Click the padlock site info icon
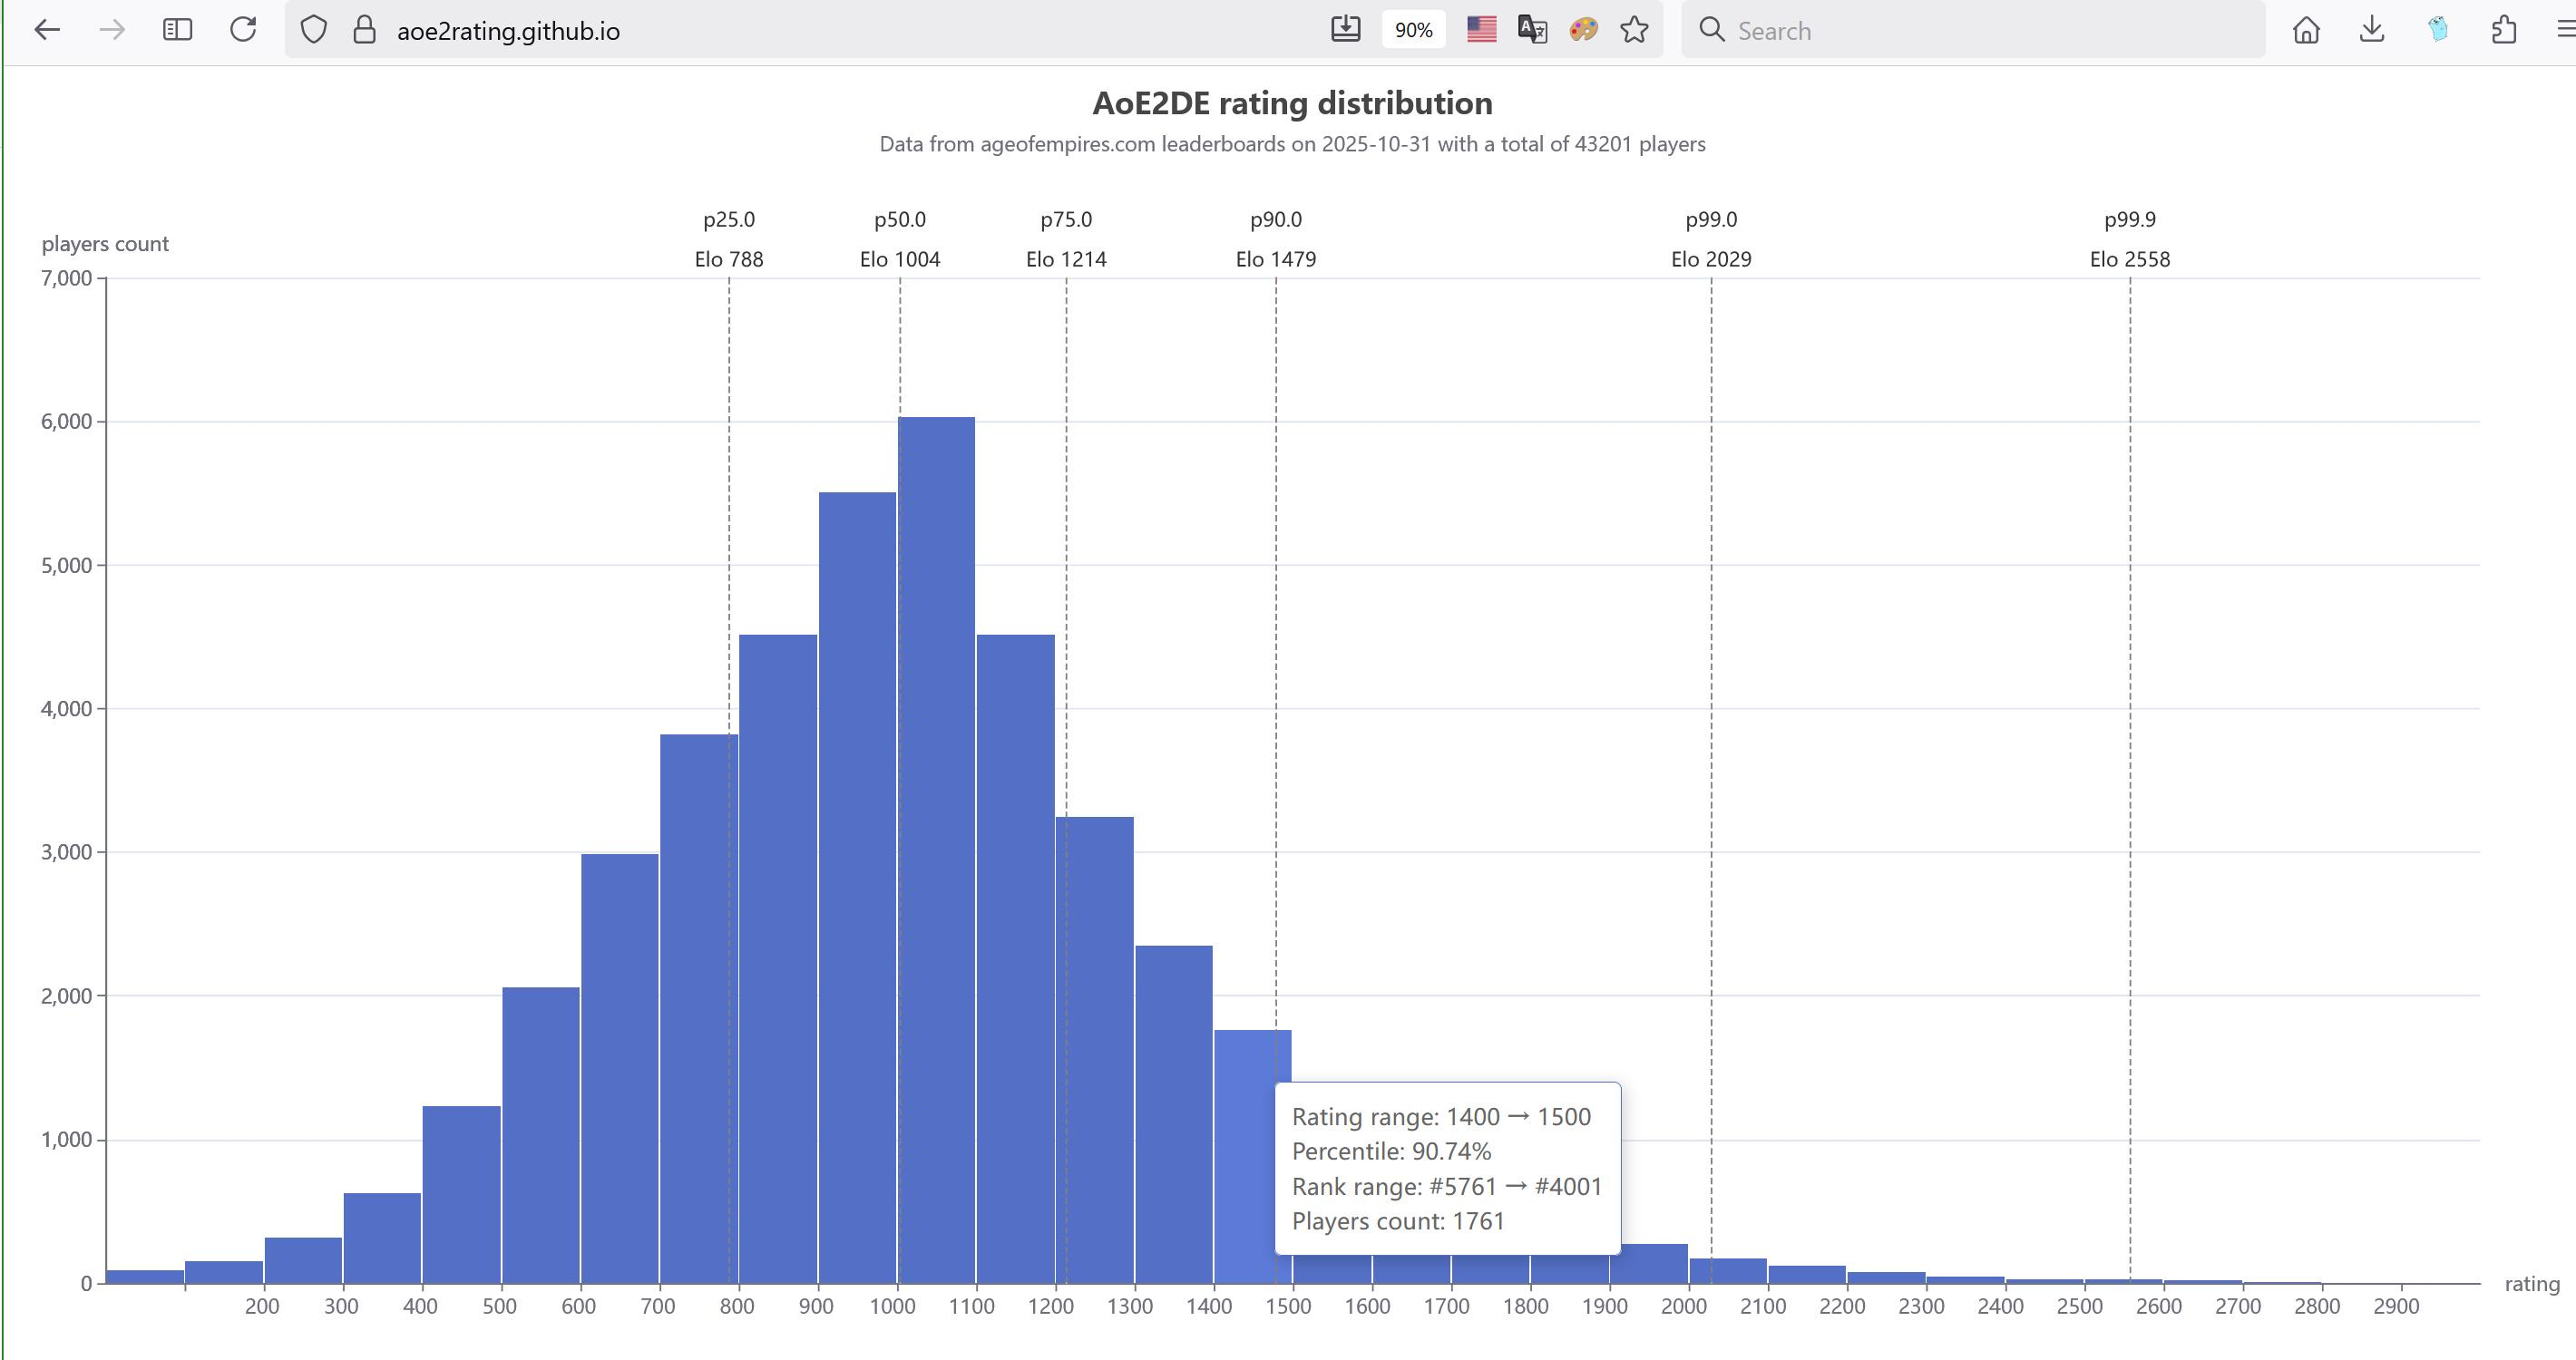Viewport: 2576px width, 1360px height. point(364,30)
